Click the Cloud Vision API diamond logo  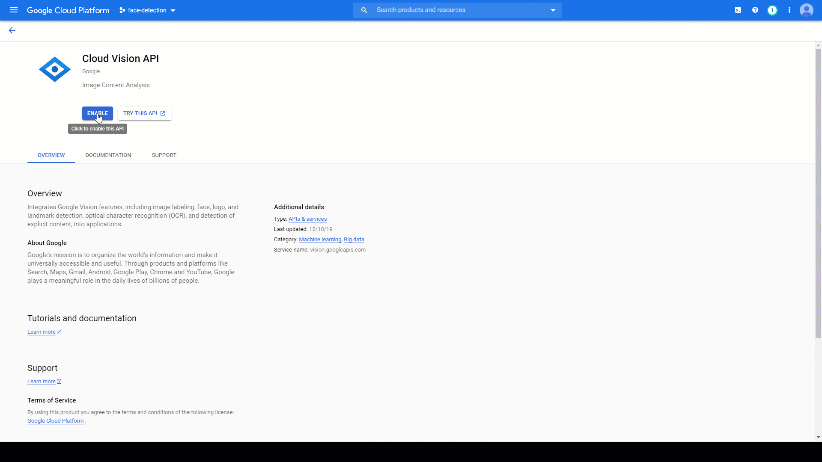(x=54, y=69)
